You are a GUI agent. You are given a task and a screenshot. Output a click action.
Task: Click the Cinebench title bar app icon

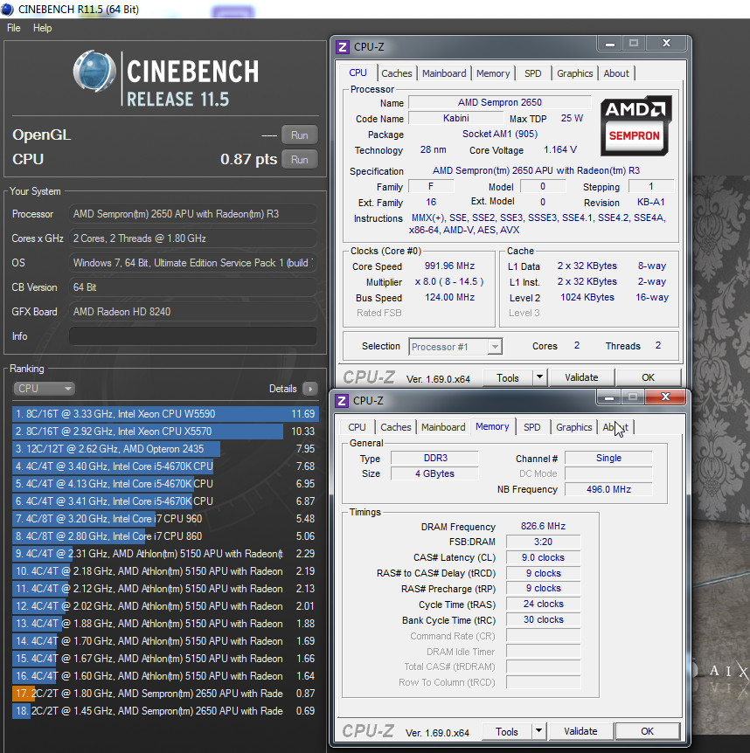[x=7, y=9]
